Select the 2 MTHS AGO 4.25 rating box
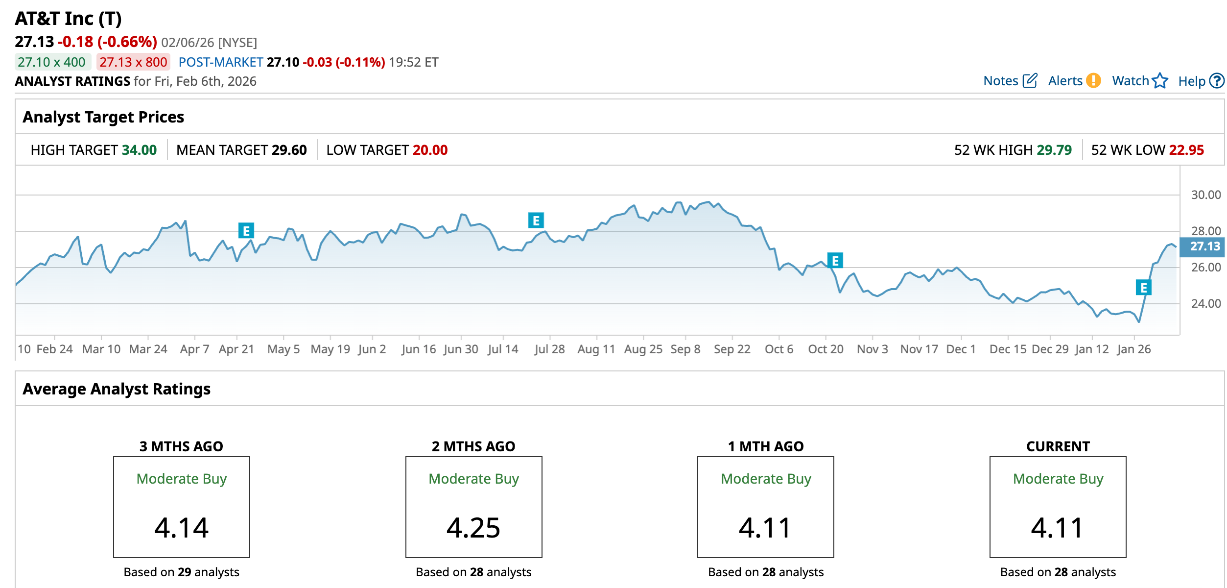Screen dimensions: 1227x588 click(x=473, y=507)
